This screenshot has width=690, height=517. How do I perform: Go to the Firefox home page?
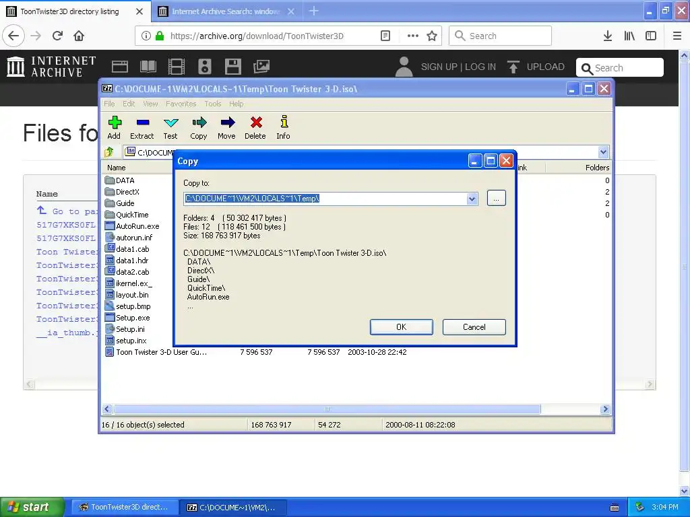point(79,36)
